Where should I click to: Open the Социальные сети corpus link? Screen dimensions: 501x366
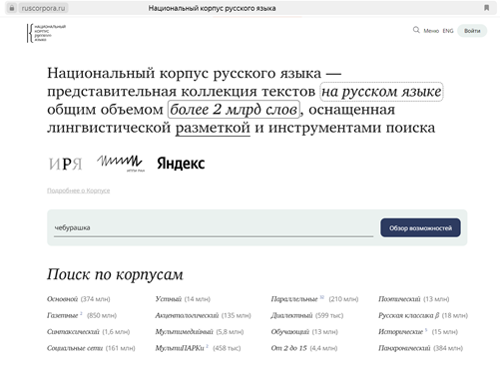tap(75, 348)
